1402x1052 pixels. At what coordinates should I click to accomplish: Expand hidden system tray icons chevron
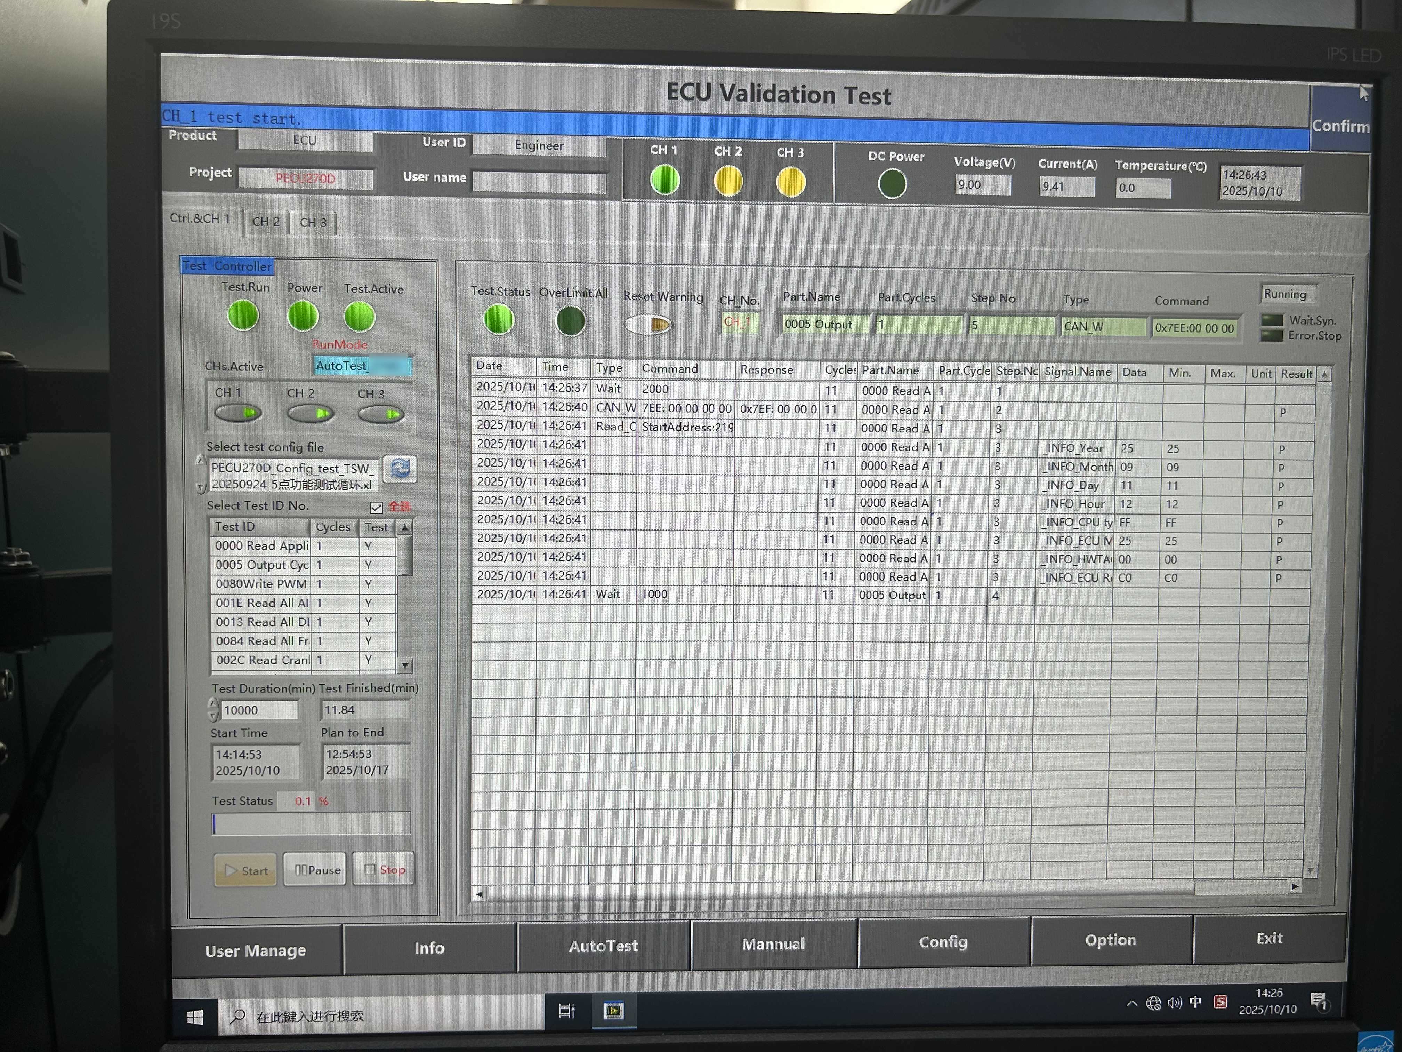(x=1131, y=1003)
